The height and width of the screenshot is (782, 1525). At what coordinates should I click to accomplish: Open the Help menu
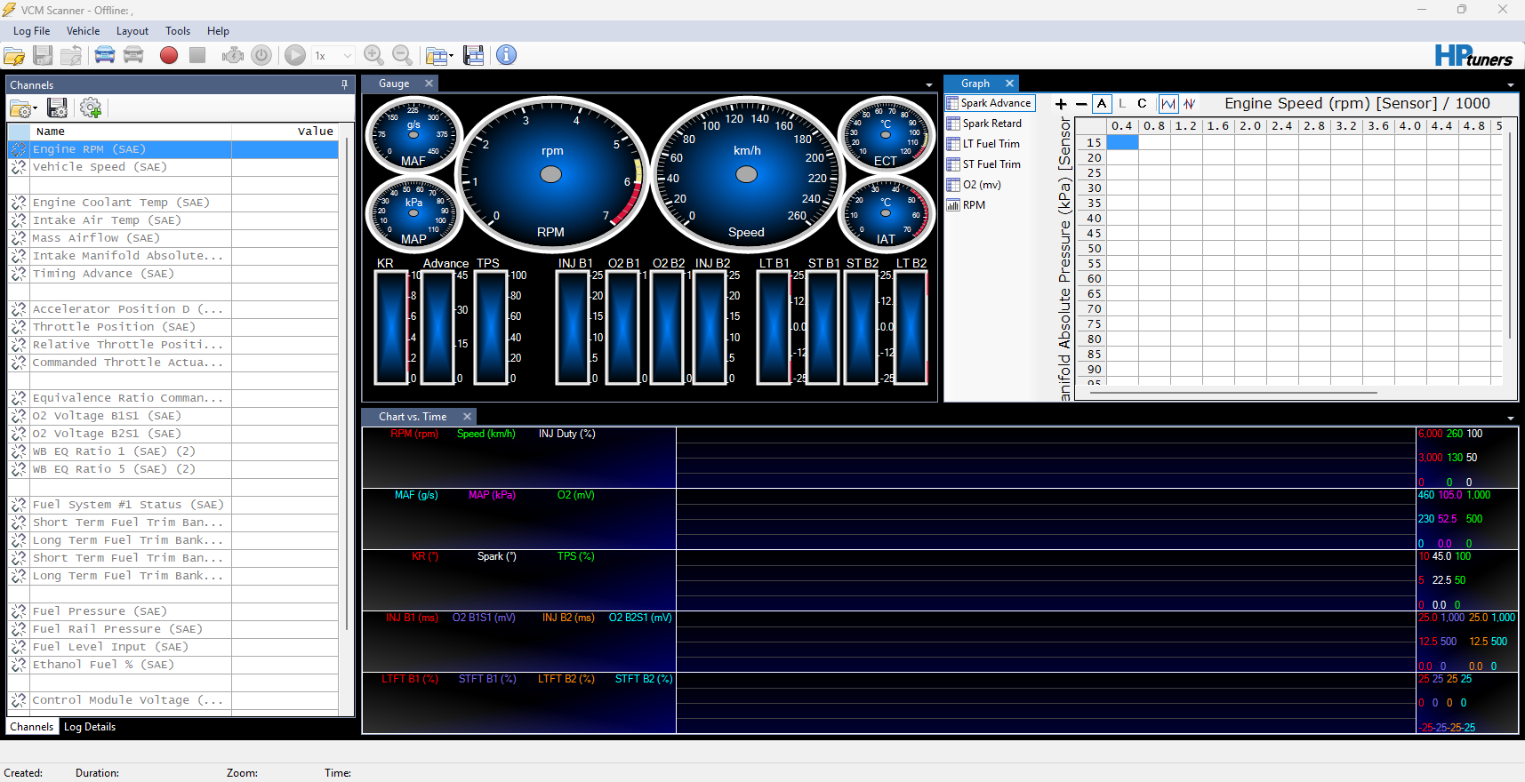218,31
